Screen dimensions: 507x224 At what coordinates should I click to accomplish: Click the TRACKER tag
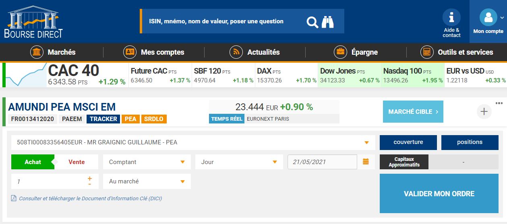[x=103, y=119]
